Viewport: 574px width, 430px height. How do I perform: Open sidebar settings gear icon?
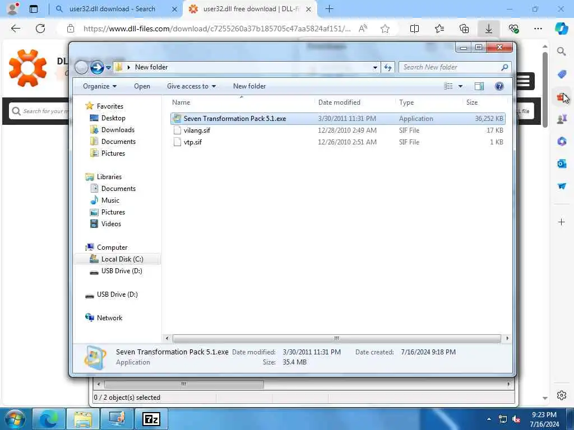(562, 395)
